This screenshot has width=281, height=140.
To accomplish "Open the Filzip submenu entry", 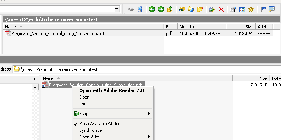I will point(113,114).
